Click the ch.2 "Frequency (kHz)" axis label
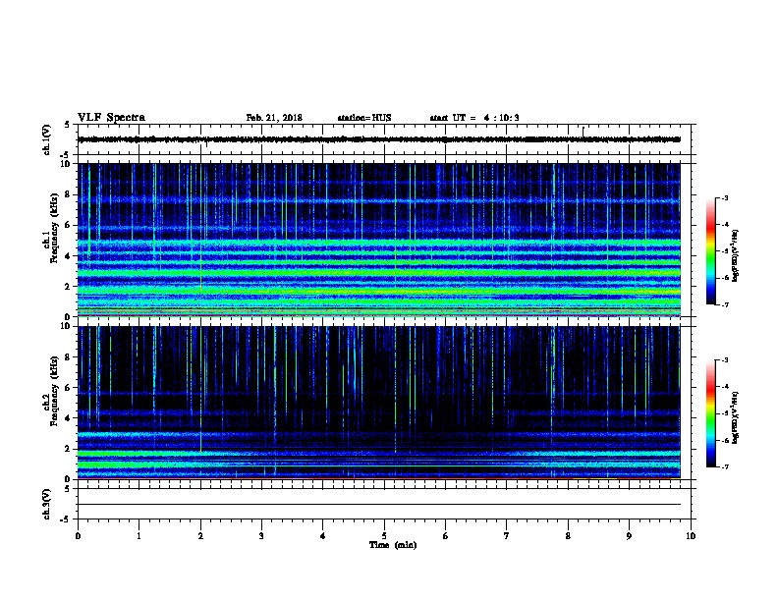Viewport: 778px width, 601px height. (54, 391)
